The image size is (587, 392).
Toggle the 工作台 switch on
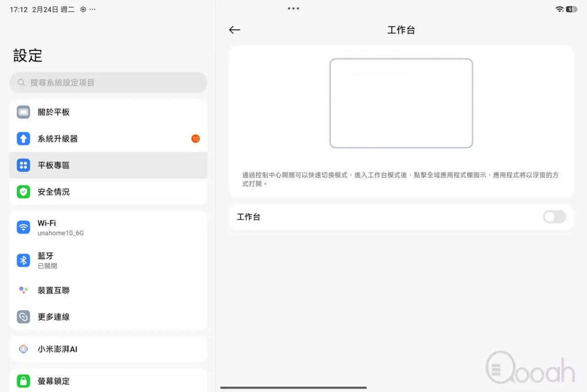coord(554,217)
